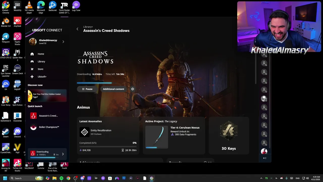Open CPUID CPU-Z desktop shortcut
This screenshot has height=182, width=323.
click(6, 54)
